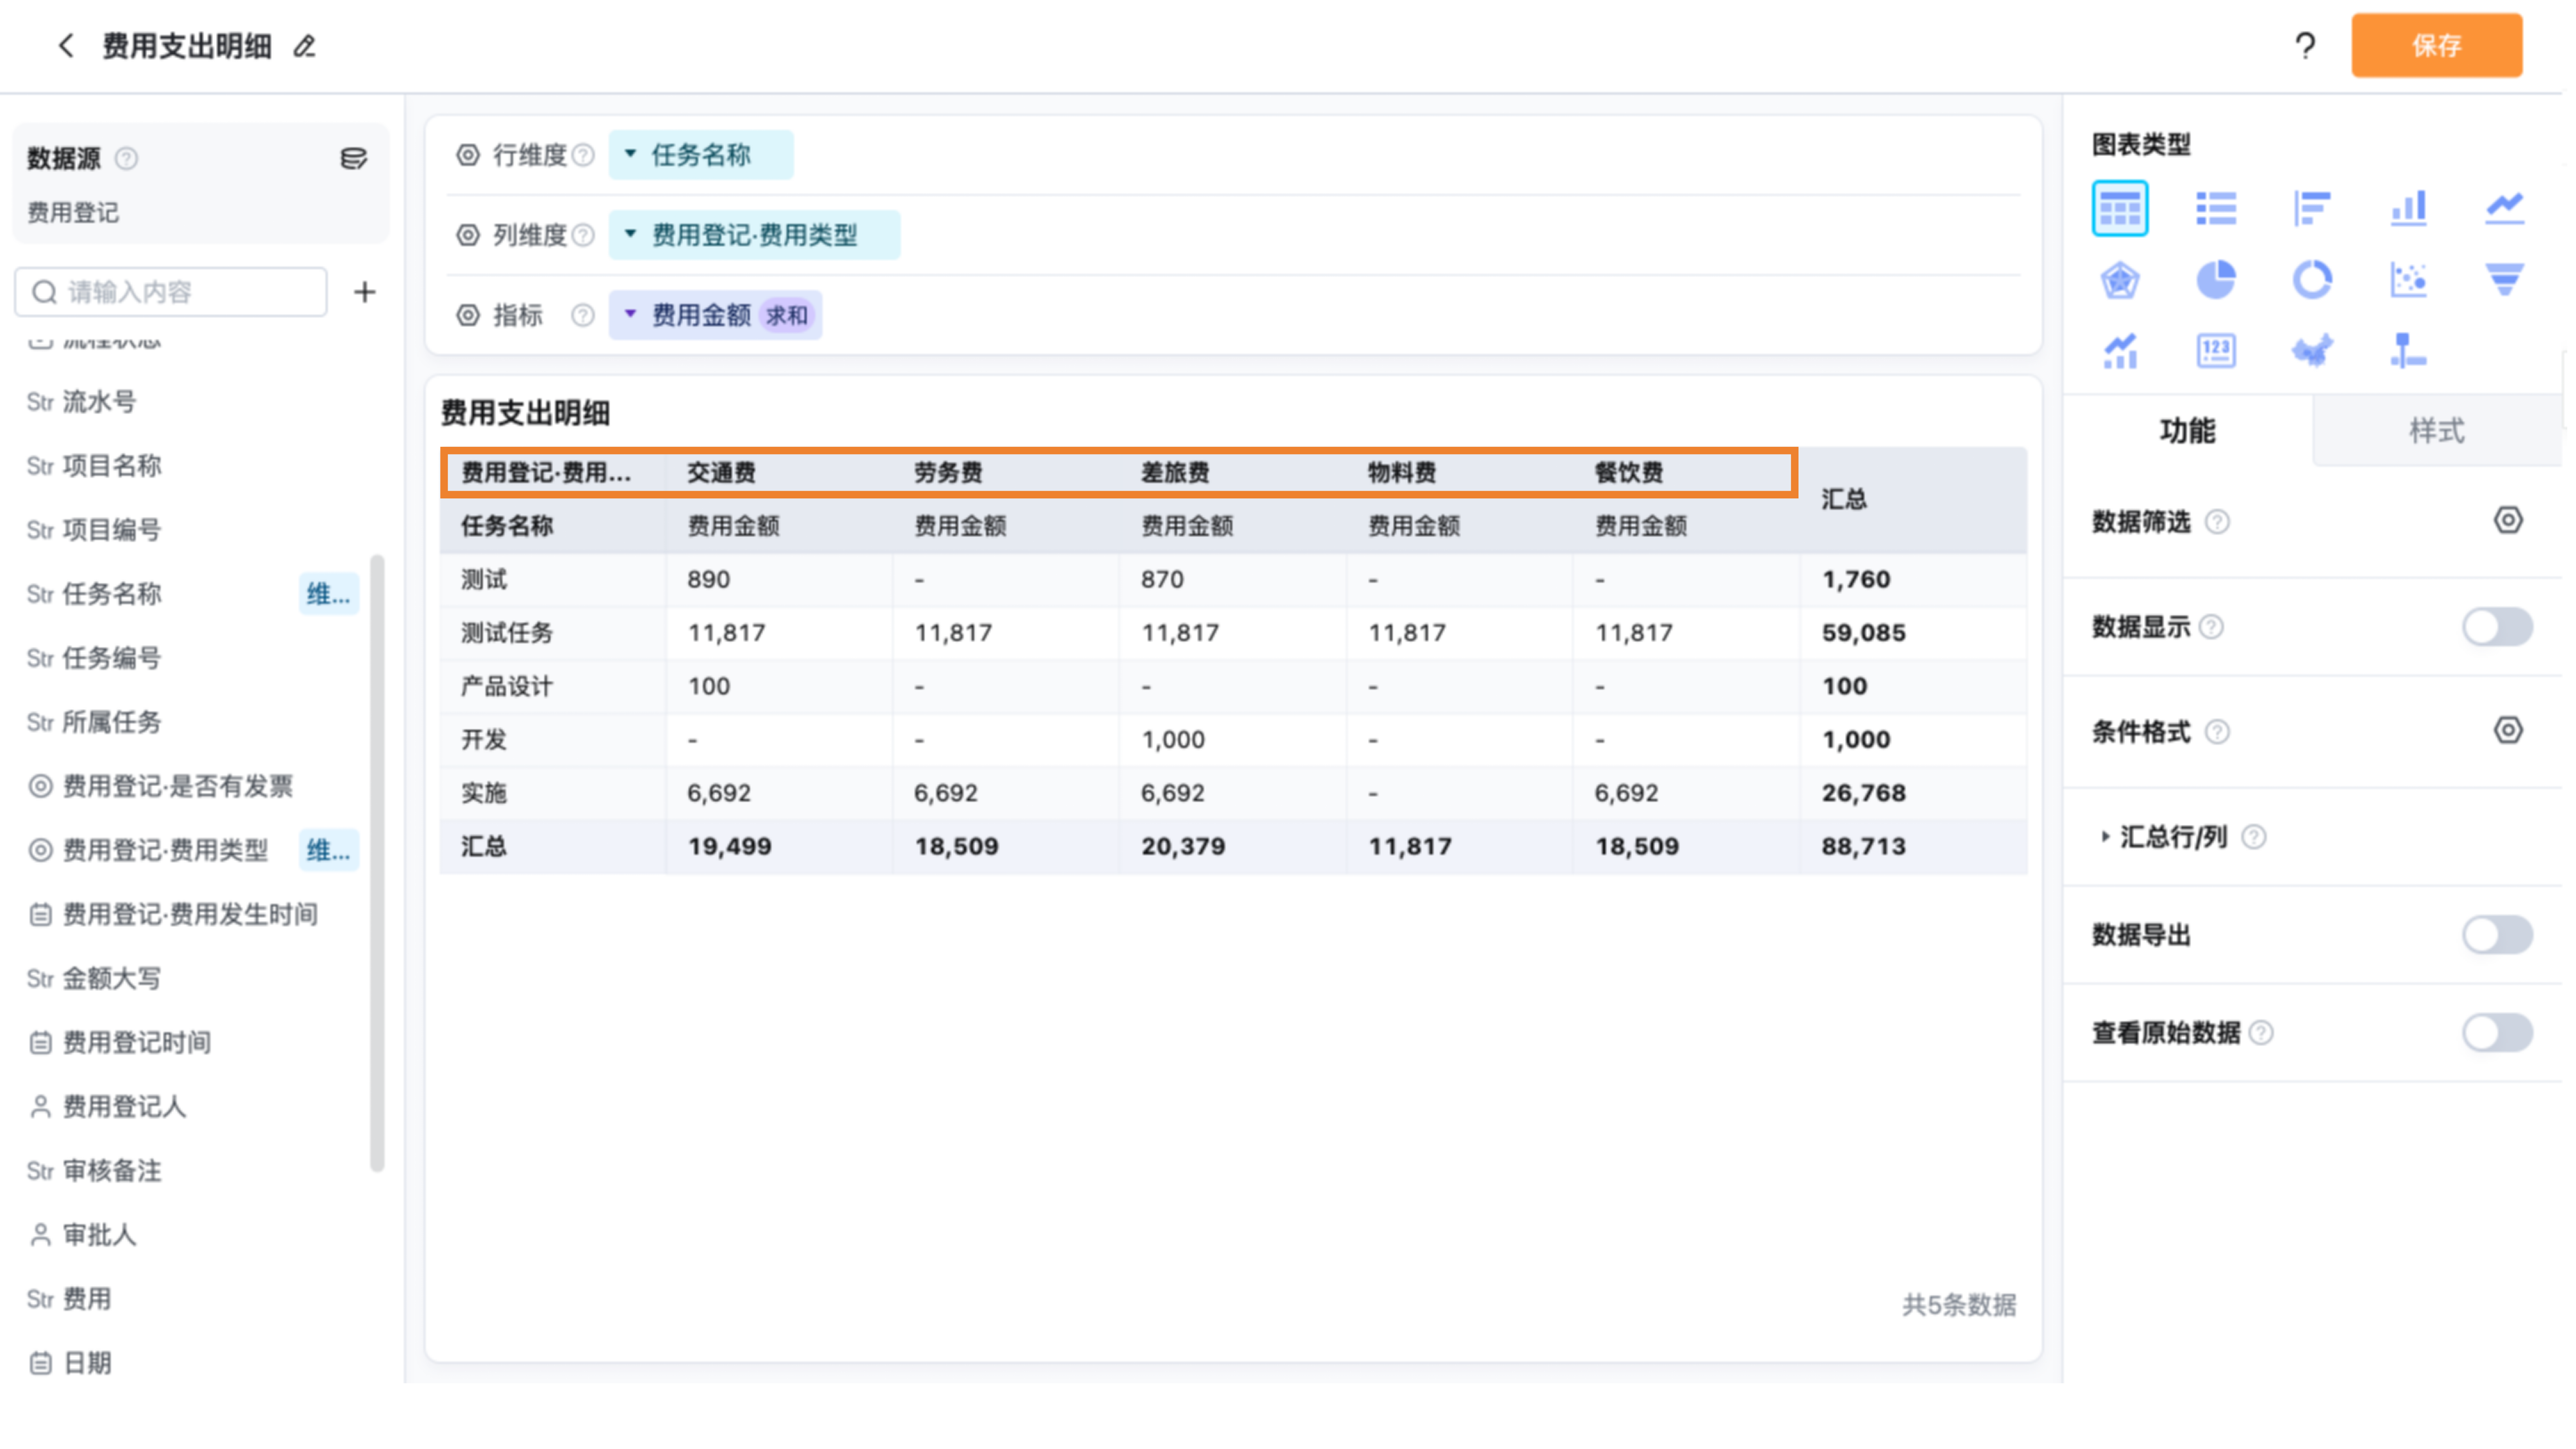This screenshot has height=1449, width=2576.
Task: Select the 费用登记·费用发生时间 field
Action: (173, 914)
